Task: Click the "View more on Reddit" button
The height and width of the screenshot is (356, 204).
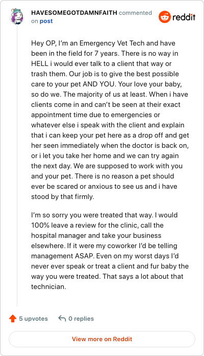Action: (x=102, y=339)
